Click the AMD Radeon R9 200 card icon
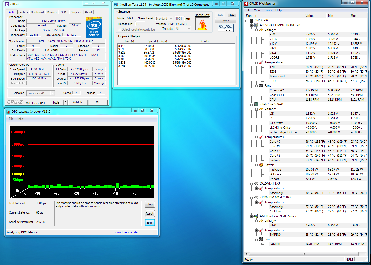 (x=256, y=216)
